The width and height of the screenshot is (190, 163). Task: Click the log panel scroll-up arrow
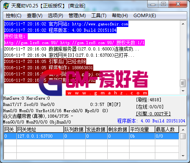pyautogui.click(x=183, y=24)
